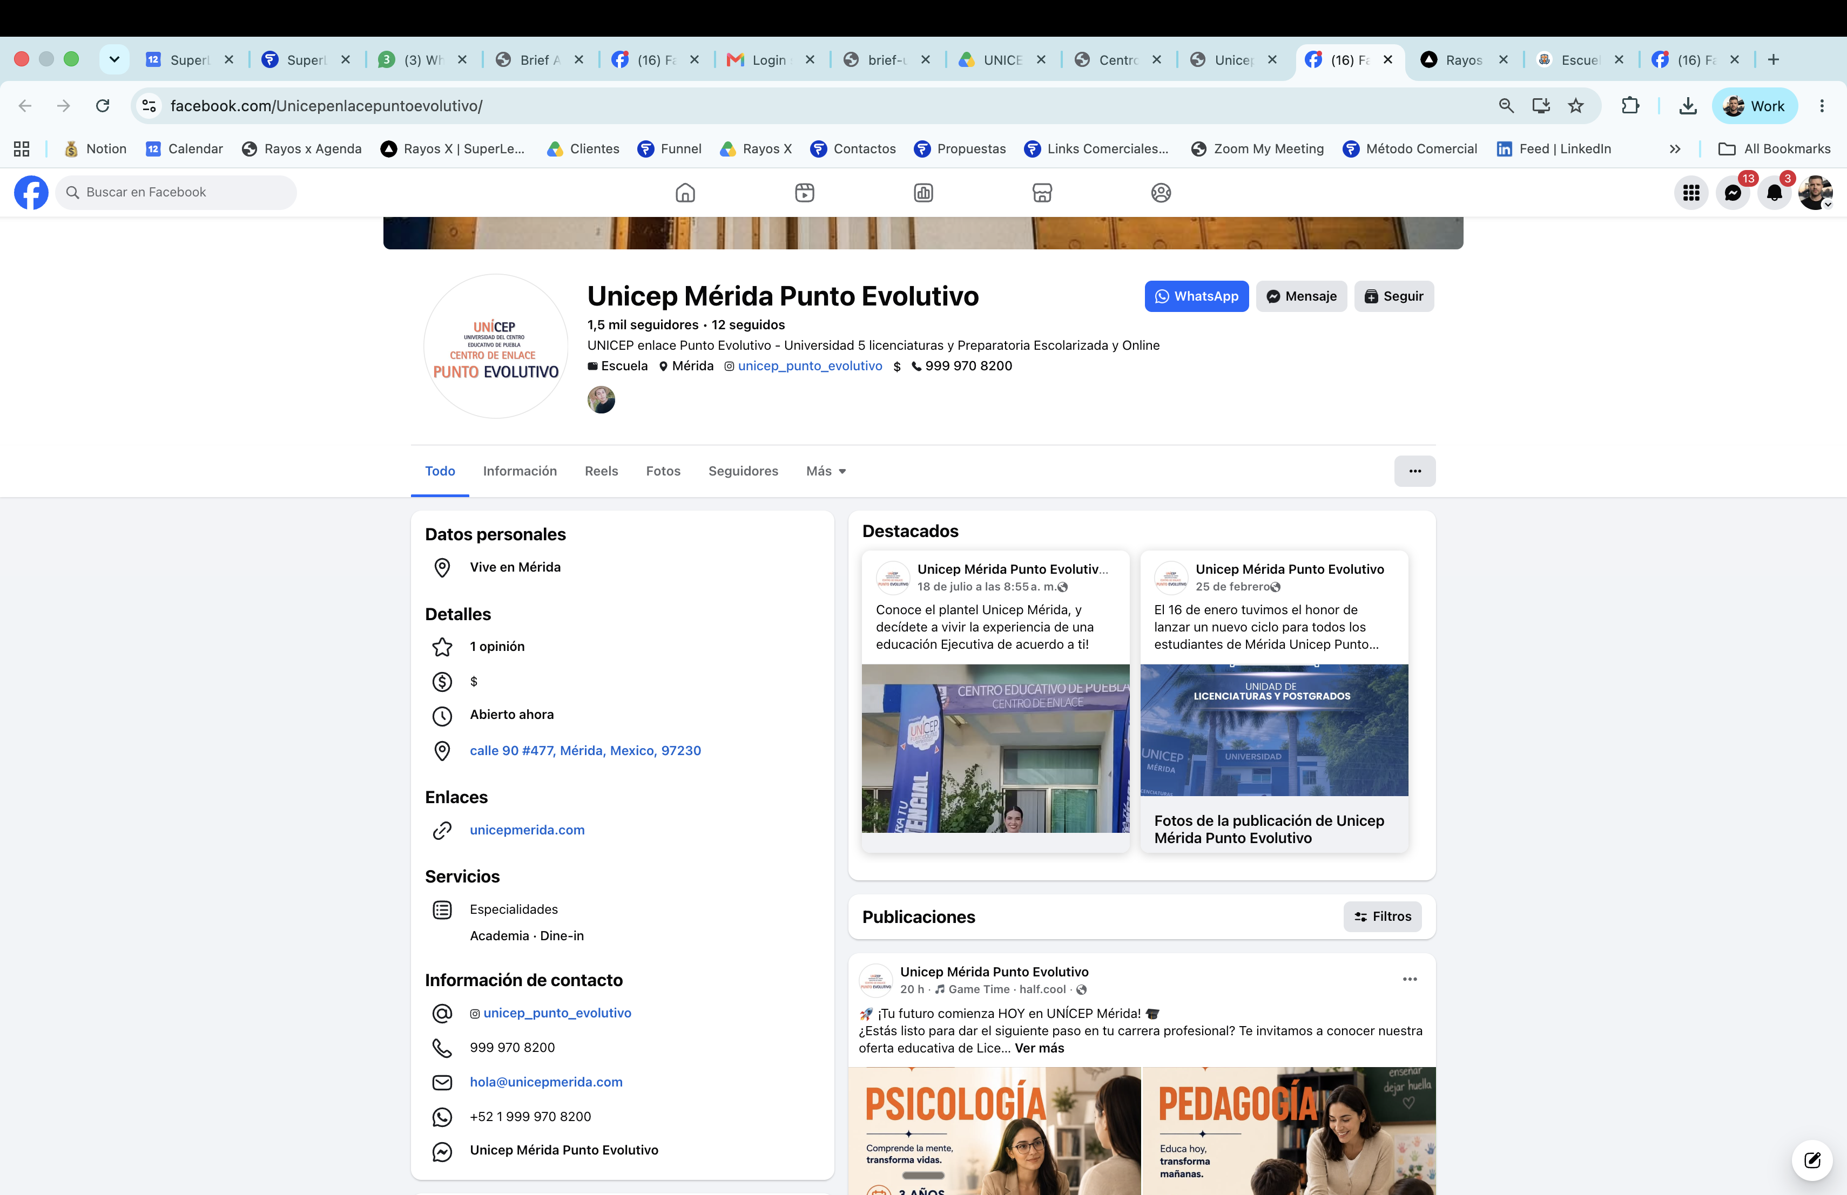
Task: Open Messenger chats icon with 13 badge
Action: coord(1732,192)
